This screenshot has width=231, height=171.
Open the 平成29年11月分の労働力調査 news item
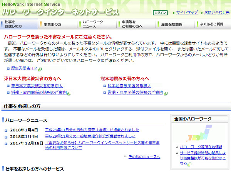click(92, 130)
